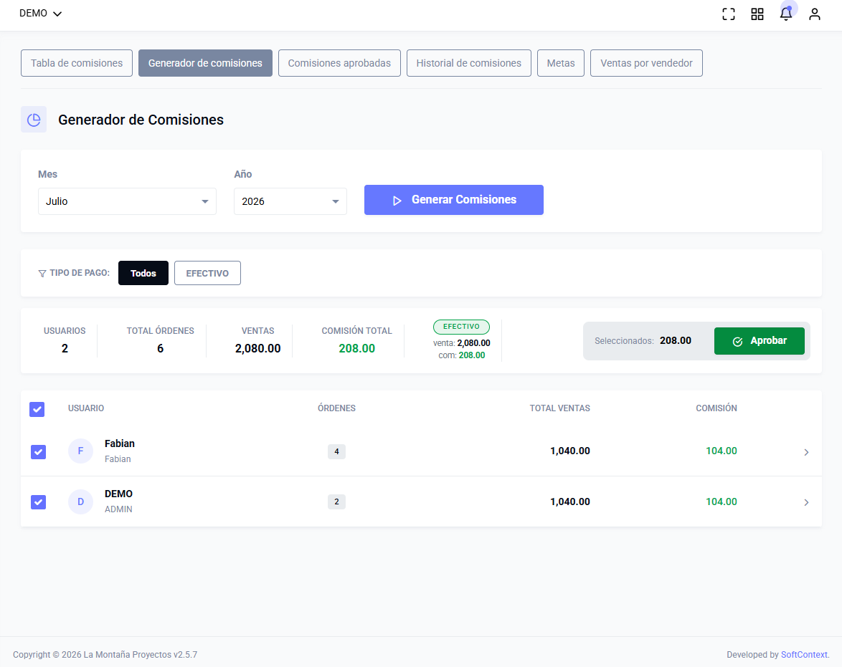Expand Fabian's row details chevron

click(x=806, y=452)
